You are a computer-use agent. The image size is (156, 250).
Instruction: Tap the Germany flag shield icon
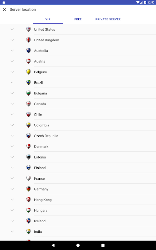(28, 189)
